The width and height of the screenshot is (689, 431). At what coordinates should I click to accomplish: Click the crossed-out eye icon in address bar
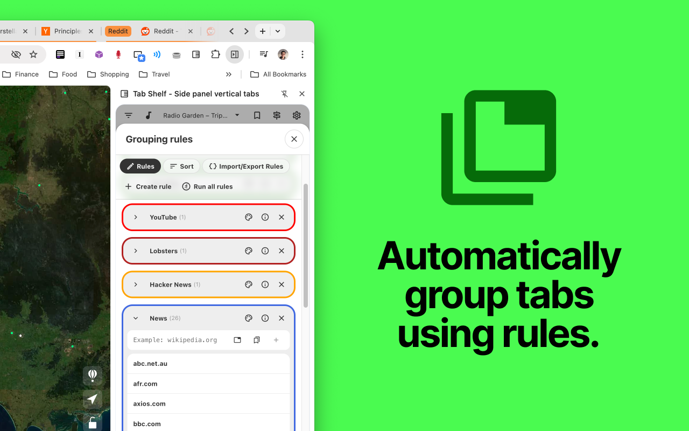tap(16, 54)
